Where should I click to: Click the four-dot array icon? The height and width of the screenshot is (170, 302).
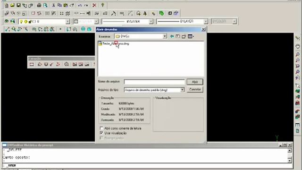point(62,13)
